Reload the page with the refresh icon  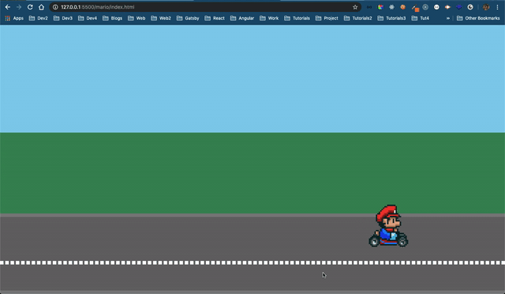click(30, 7)
